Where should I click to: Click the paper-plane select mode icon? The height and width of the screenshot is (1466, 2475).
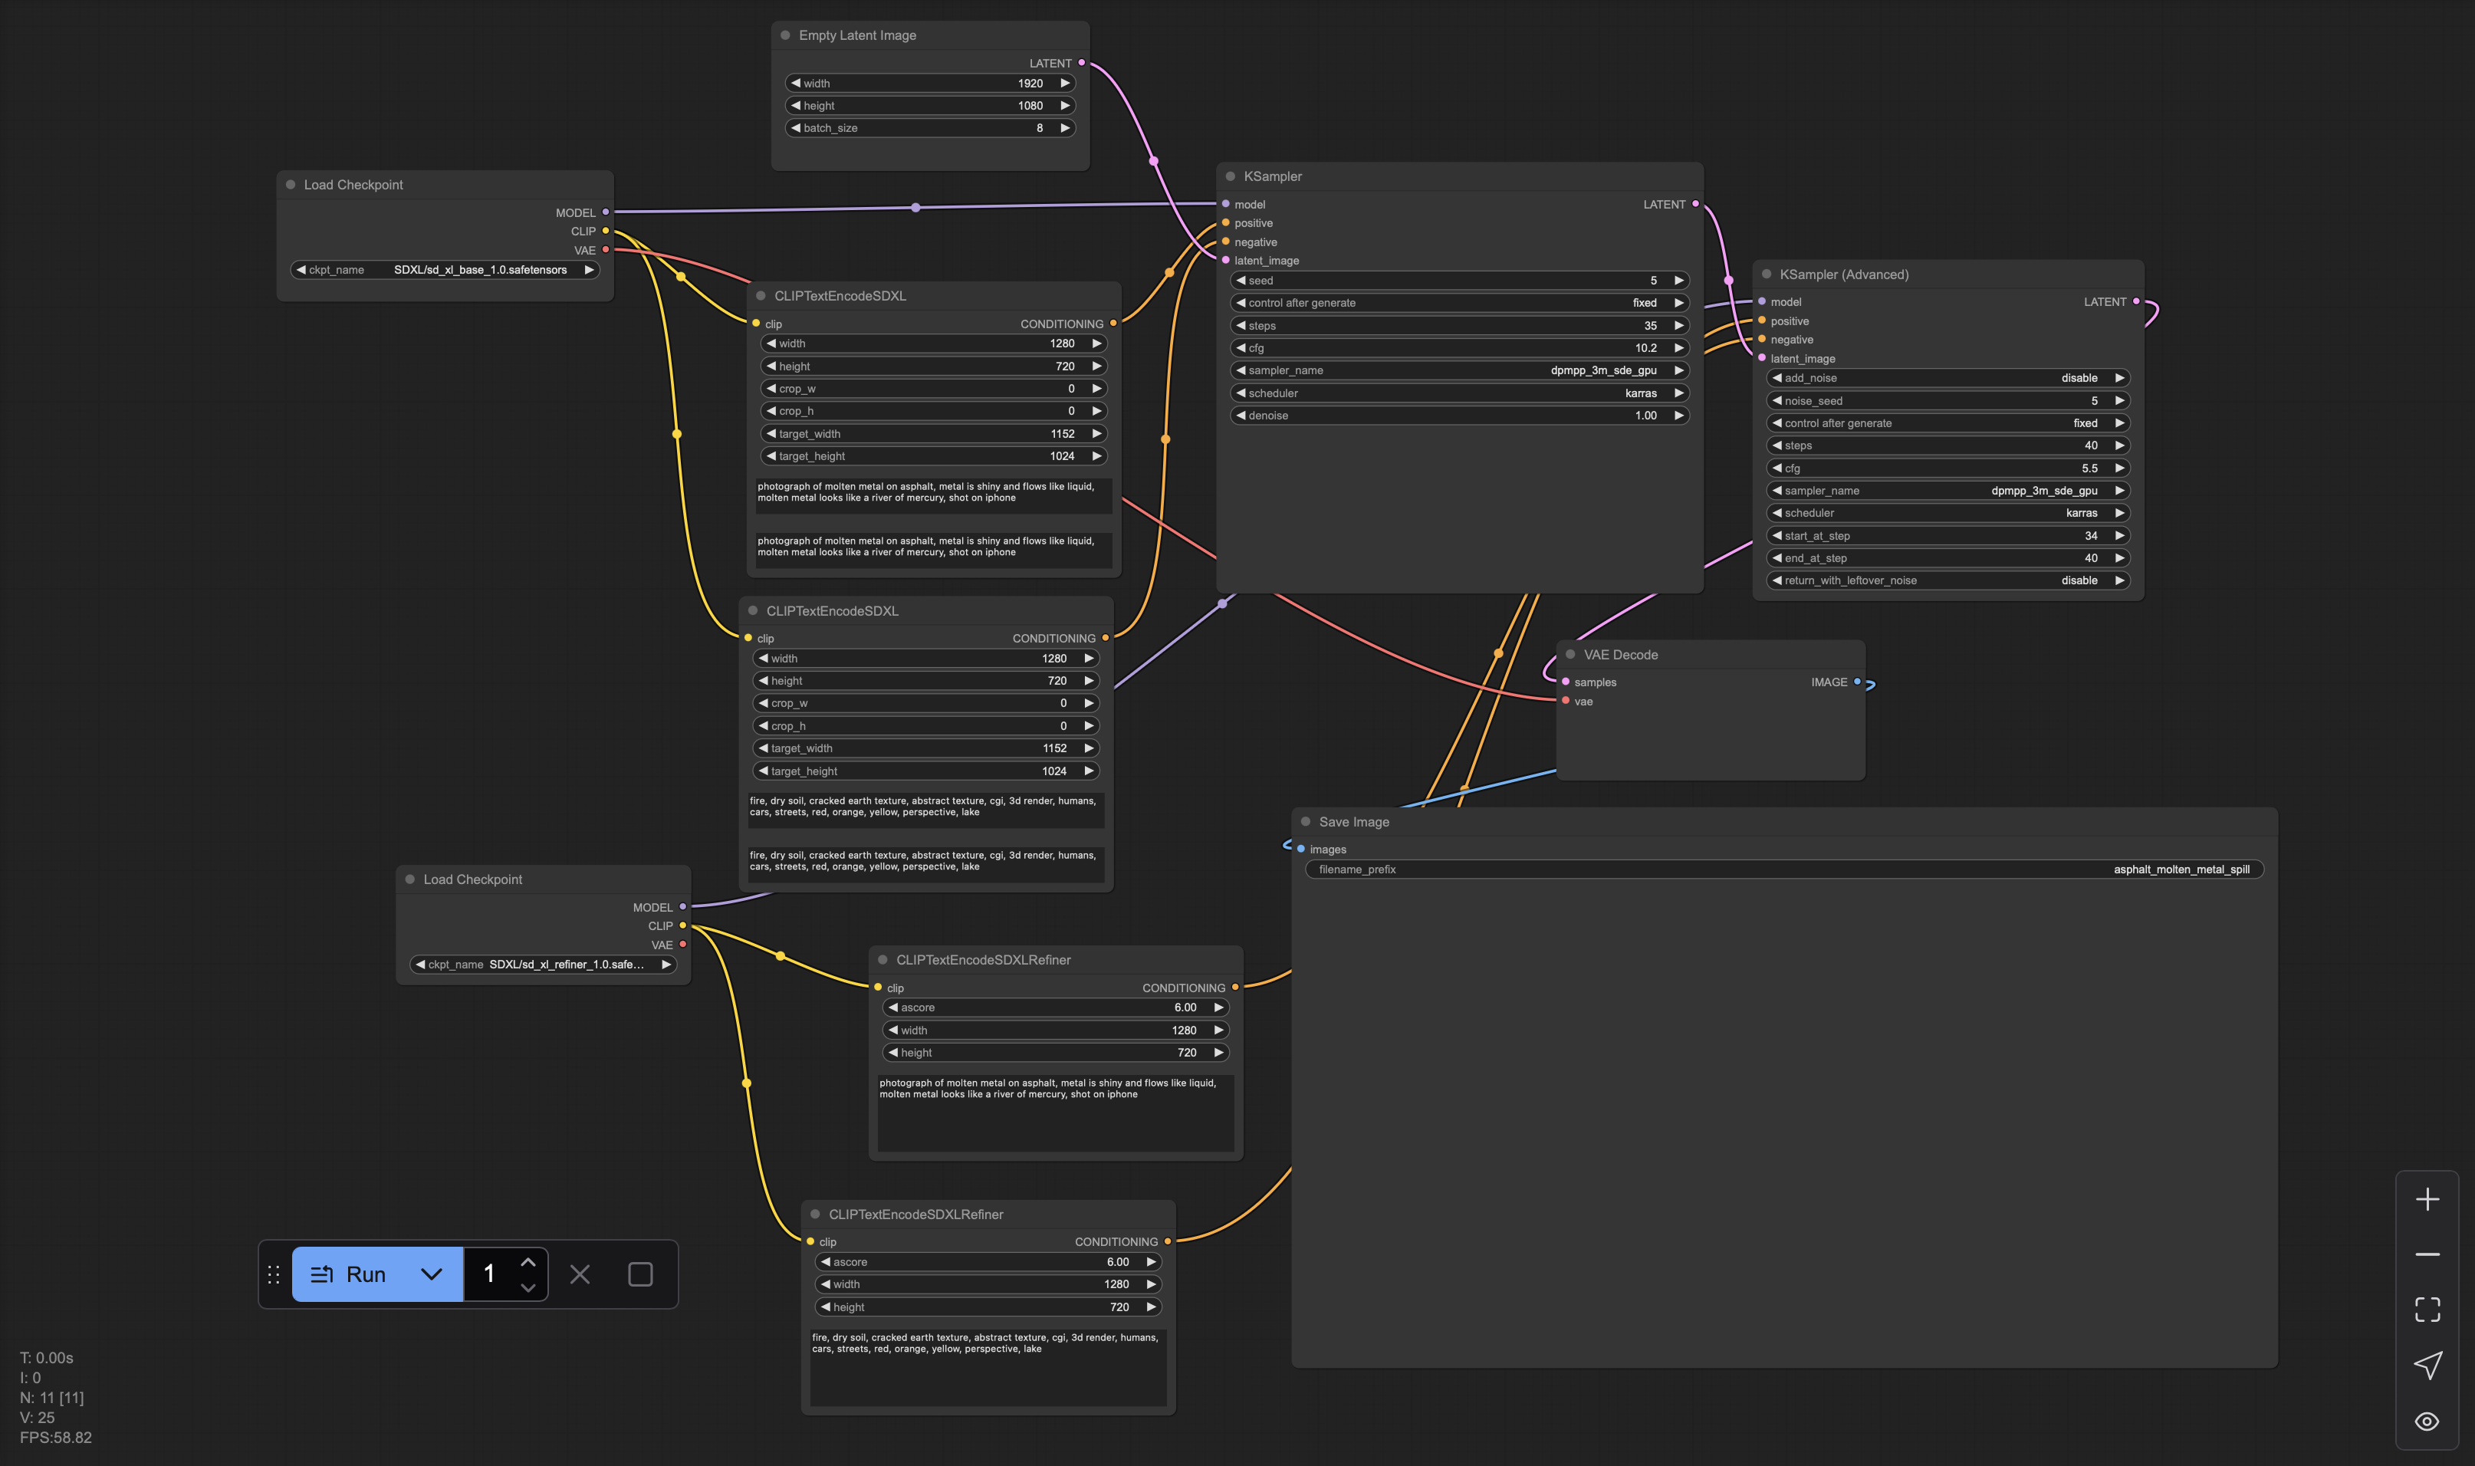pyautogui.click(x=2427, y=1366)
